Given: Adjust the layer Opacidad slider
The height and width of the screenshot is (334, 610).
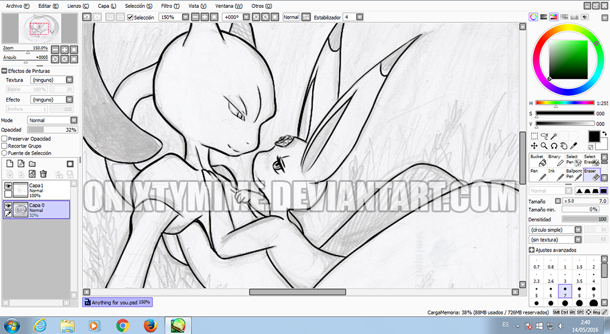Looking at the screenshot, I should click(x=52, y=130).
